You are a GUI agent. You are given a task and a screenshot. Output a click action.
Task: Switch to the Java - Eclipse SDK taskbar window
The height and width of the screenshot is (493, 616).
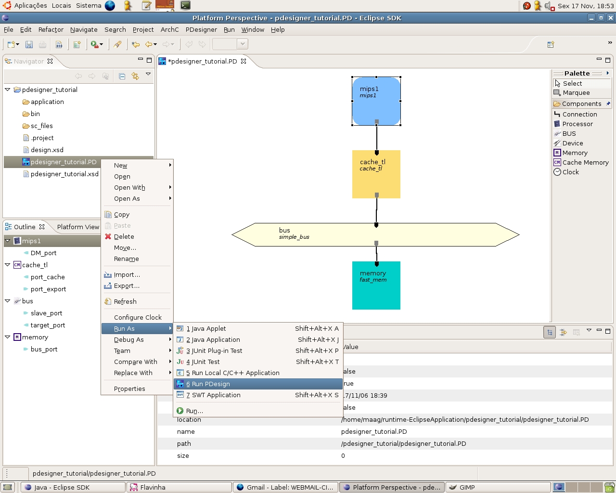[73, 487]
